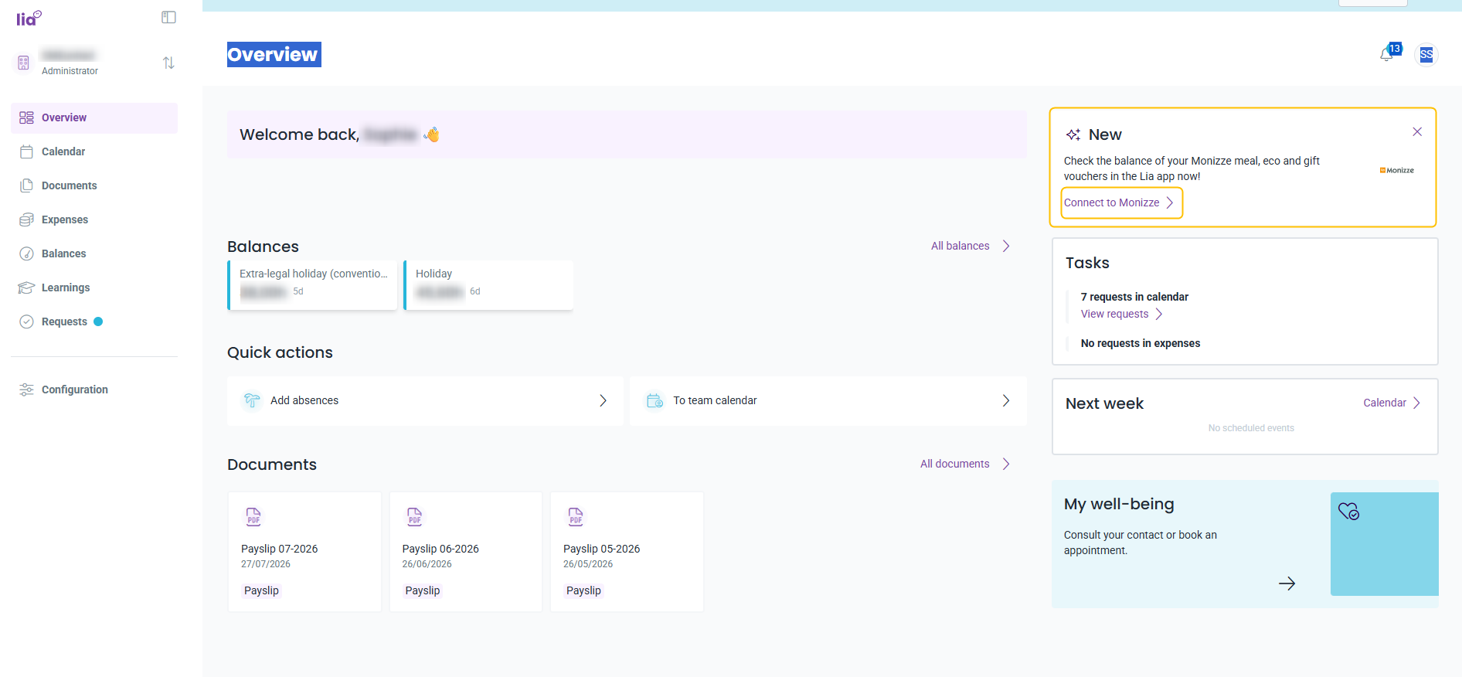Click the New sparkle icon
The width and height of the screenshot is (1462, 677).
pyautogui.click(x=1073, y=134)
